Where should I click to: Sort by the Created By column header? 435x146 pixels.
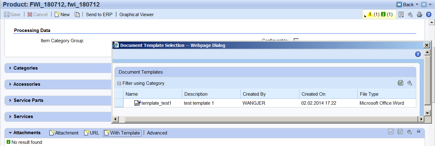tap(270, 94)
